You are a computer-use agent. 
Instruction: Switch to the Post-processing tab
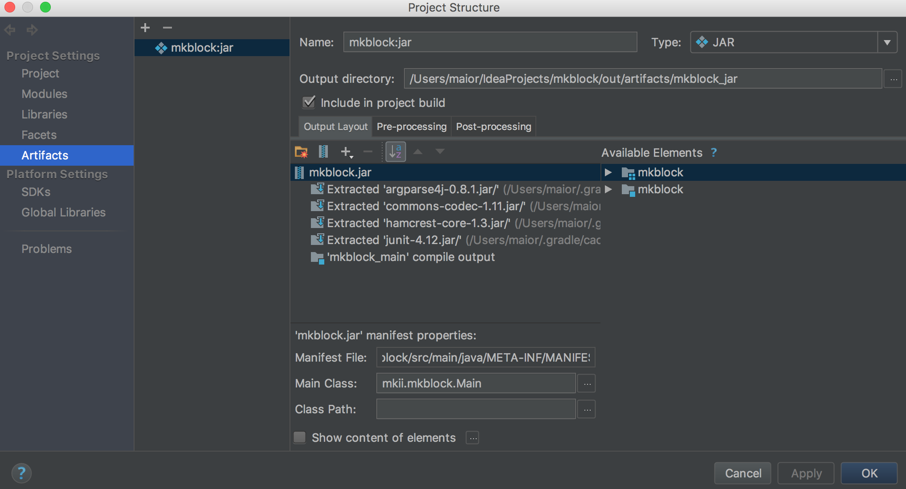click(x=494, y=126)
